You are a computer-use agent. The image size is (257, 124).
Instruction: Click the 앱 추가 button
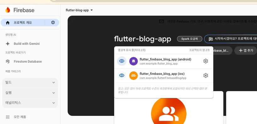246,50
